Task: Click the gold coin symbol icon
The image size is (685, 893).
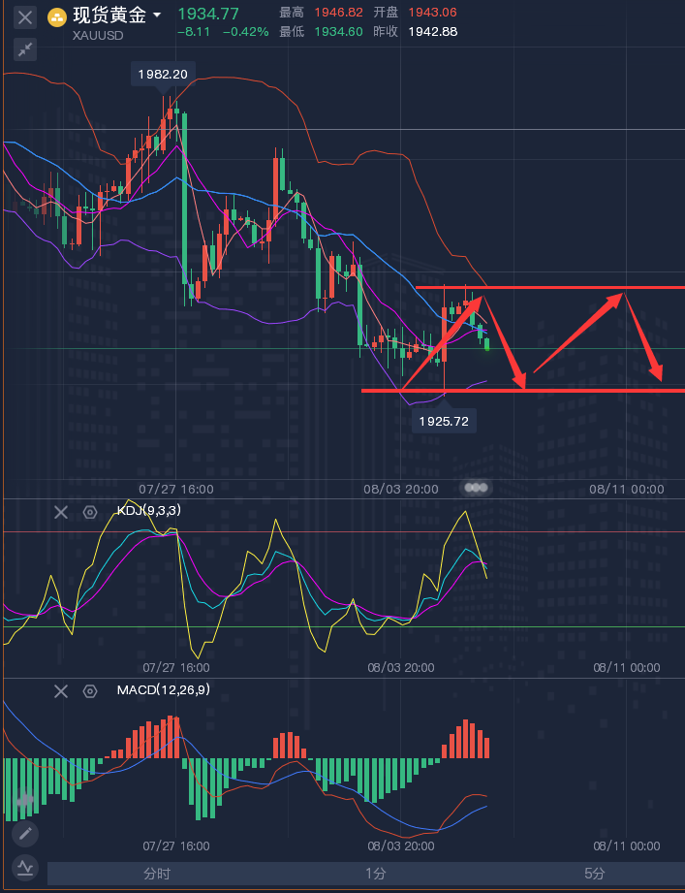Action: [x=56, y=17]
